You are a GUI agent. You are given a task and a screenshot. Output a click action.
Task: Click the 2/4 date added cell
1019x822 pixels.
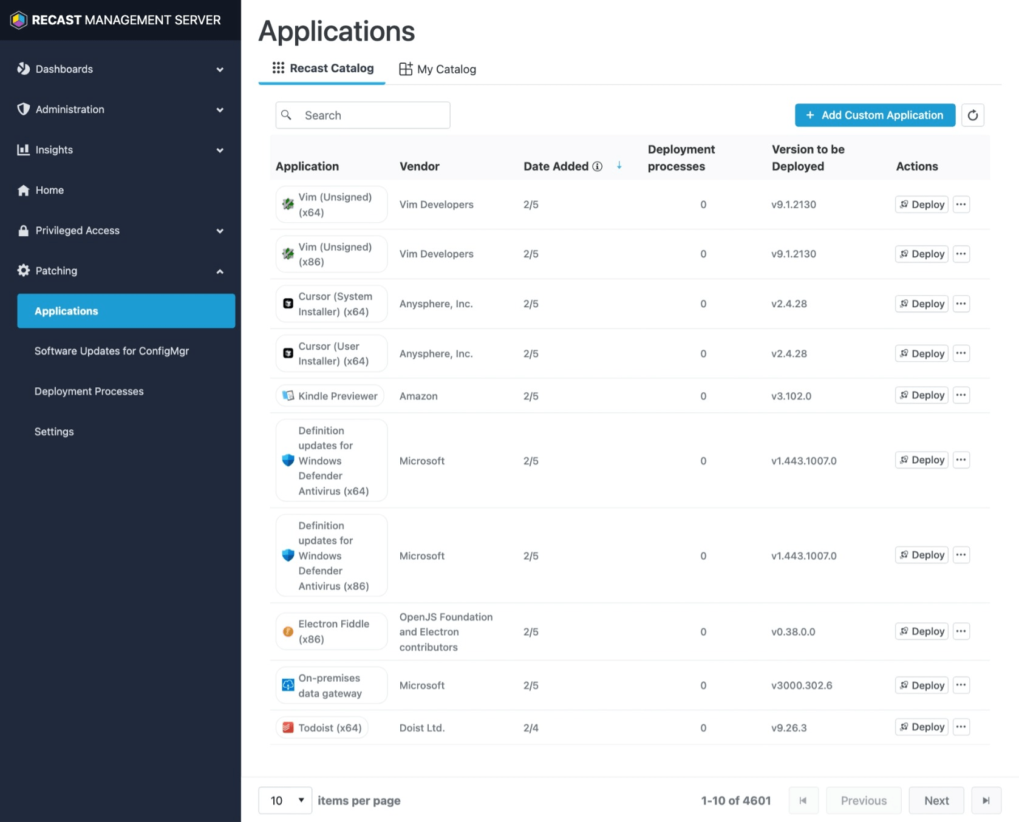coord(531,727)
